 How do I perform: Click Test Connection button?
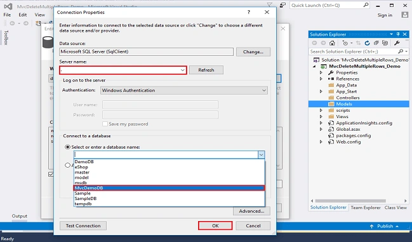click(x=83, y=225)
